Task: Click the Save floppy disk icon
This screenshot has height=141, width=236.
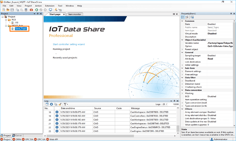Action: [x=12, y=10]
